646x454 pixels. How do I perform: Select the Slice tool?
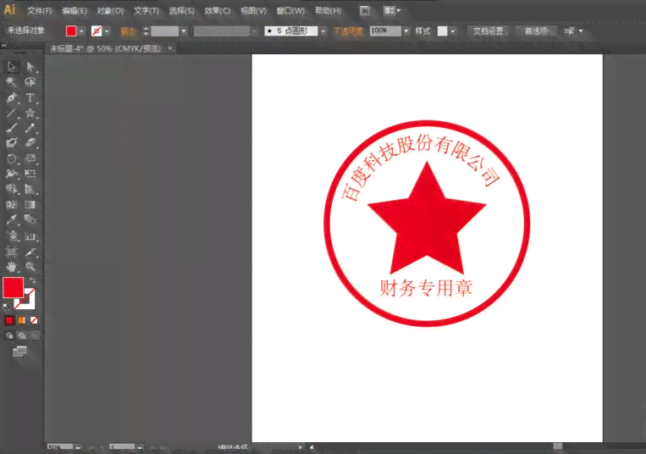click(x=30, y=252)
